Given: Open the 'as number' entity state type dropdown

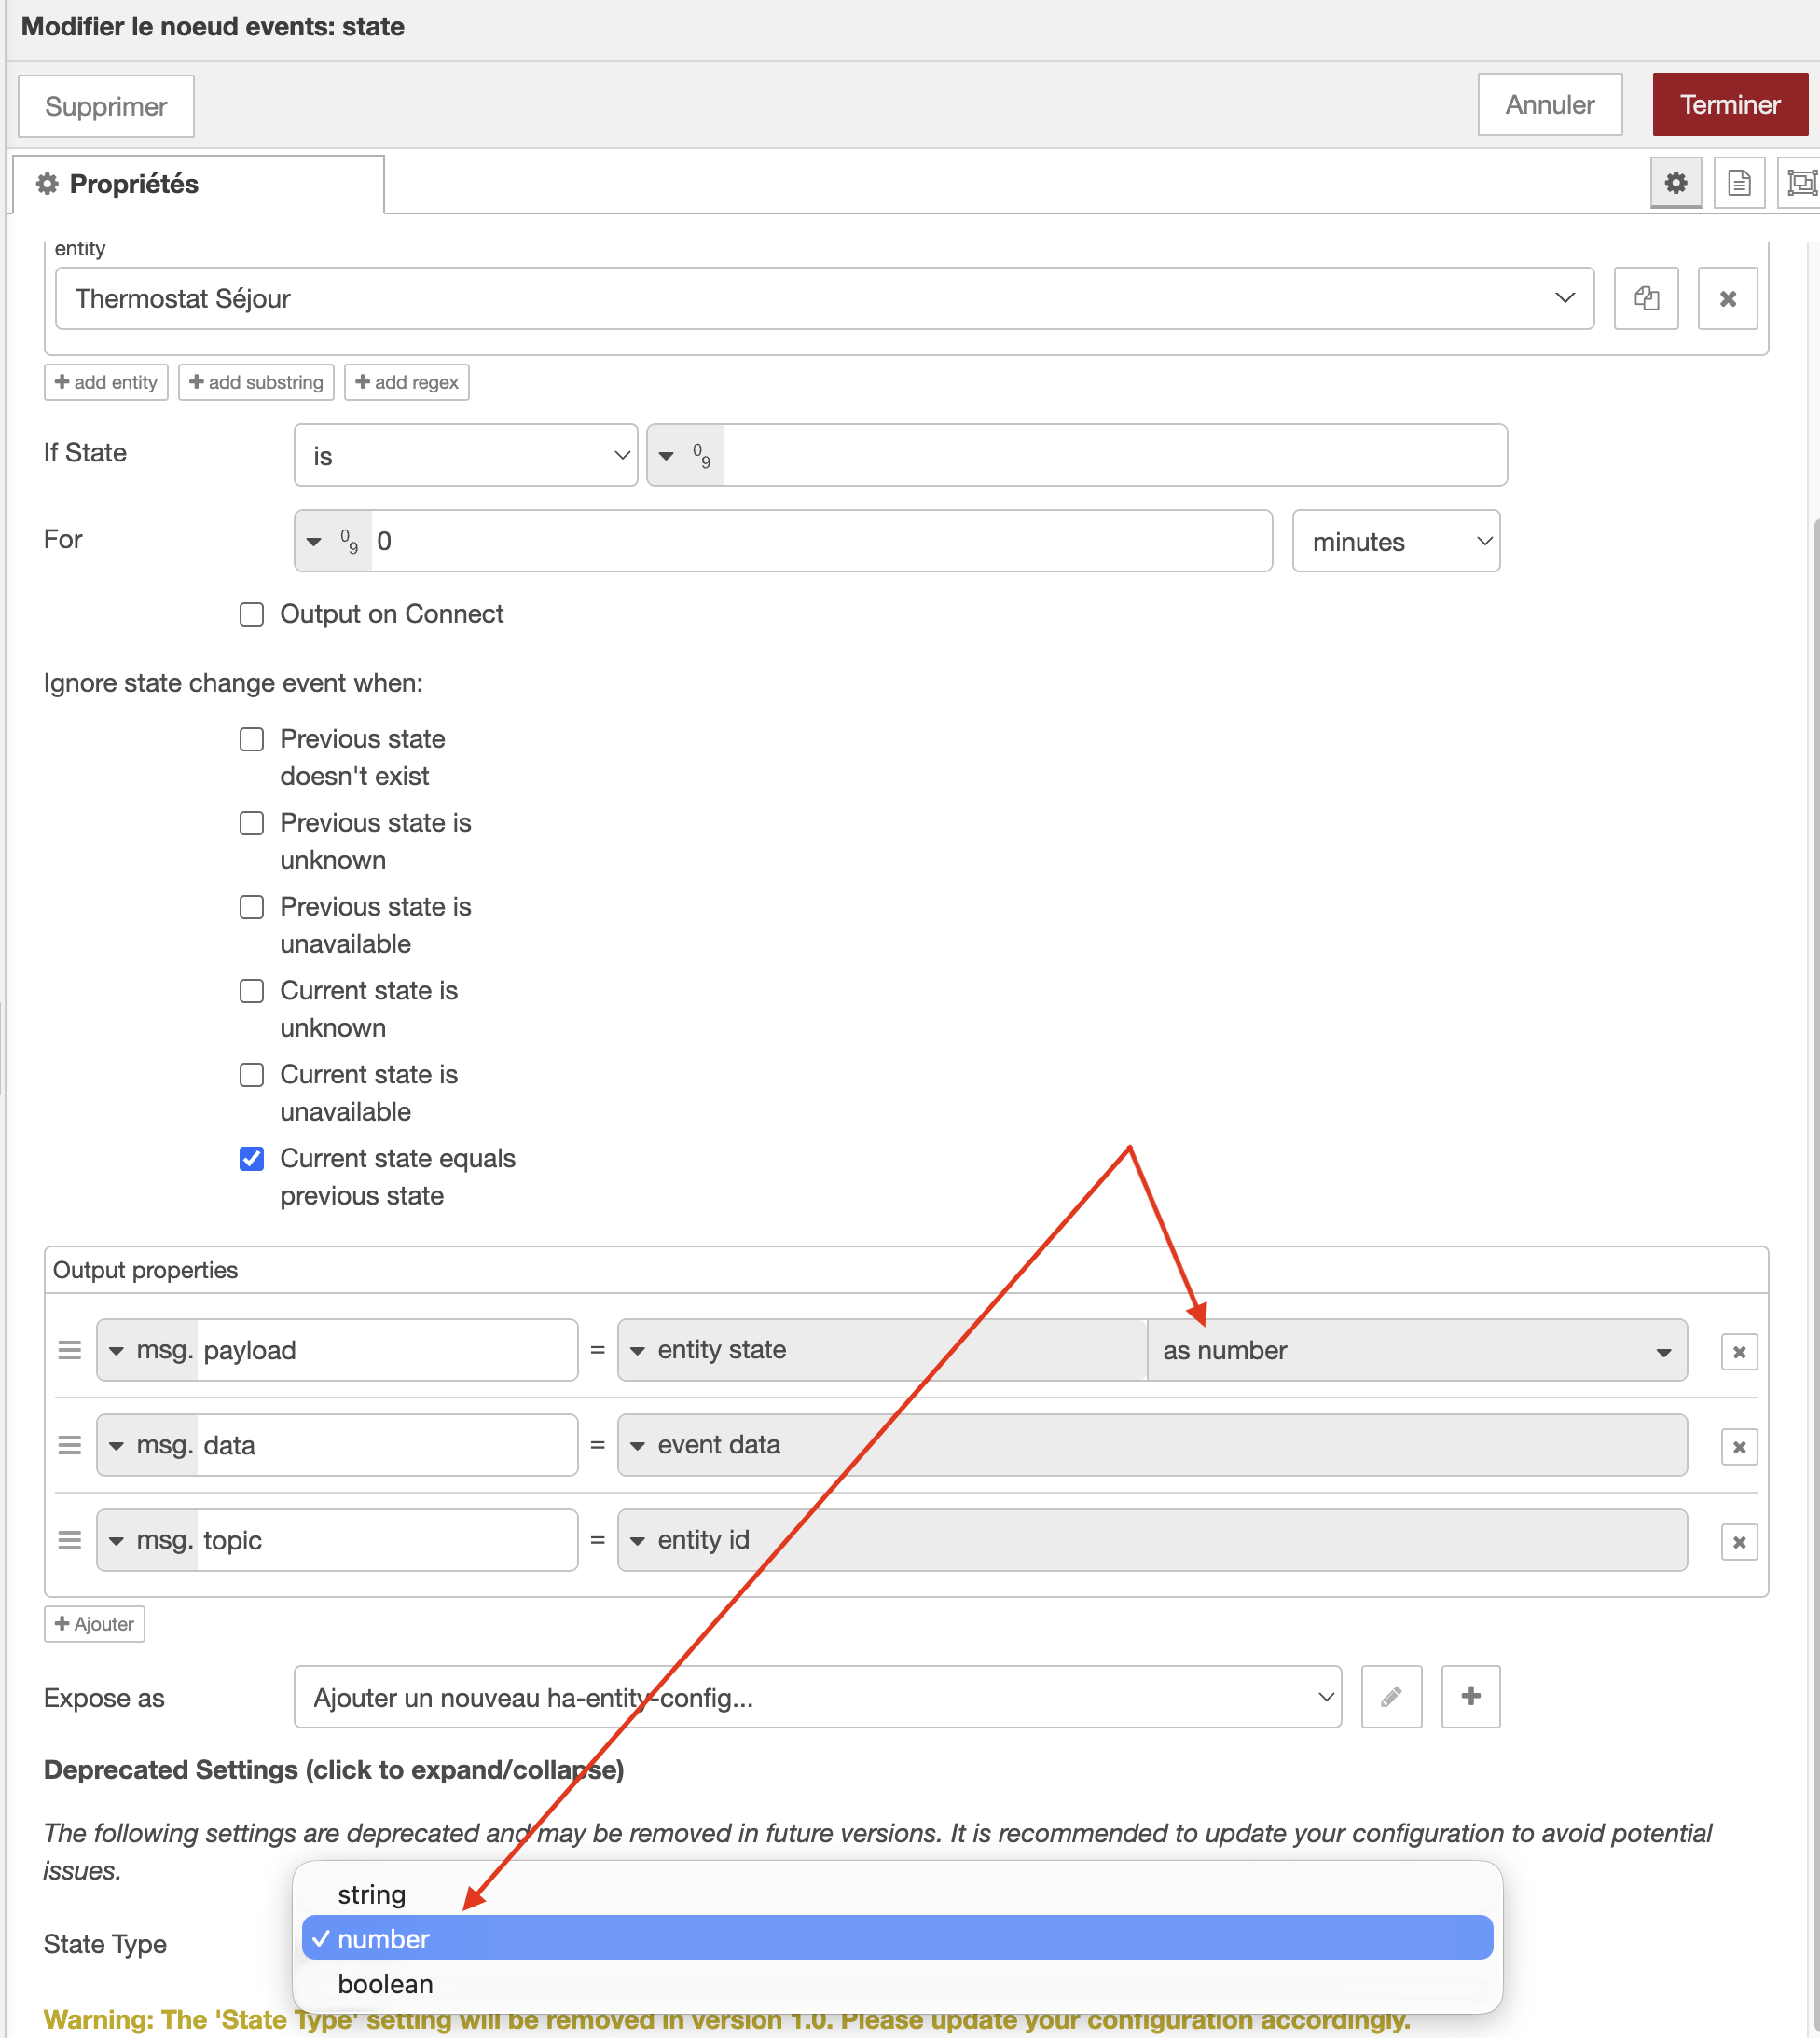Looking at the screenshot, I should coord(1415,1351).
